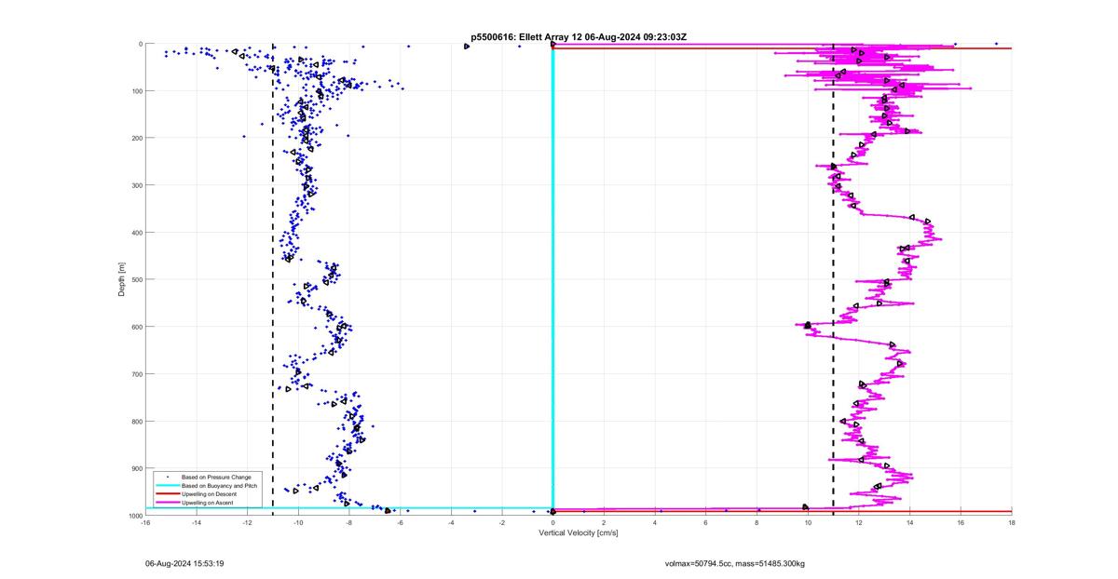Click the '4' tick on the velocity axis

(x=655, y=523)
